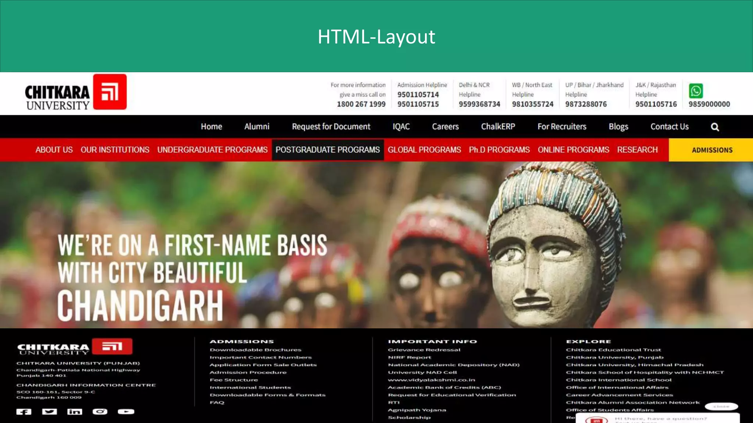Open Career Advancement Services link
Screen dimensions: 753x423
click(620, 395)
